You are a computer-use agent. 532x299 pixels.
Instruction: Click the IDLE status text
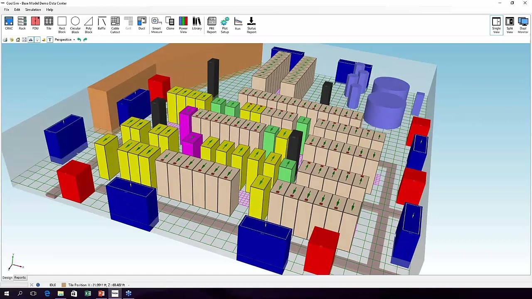53,285
